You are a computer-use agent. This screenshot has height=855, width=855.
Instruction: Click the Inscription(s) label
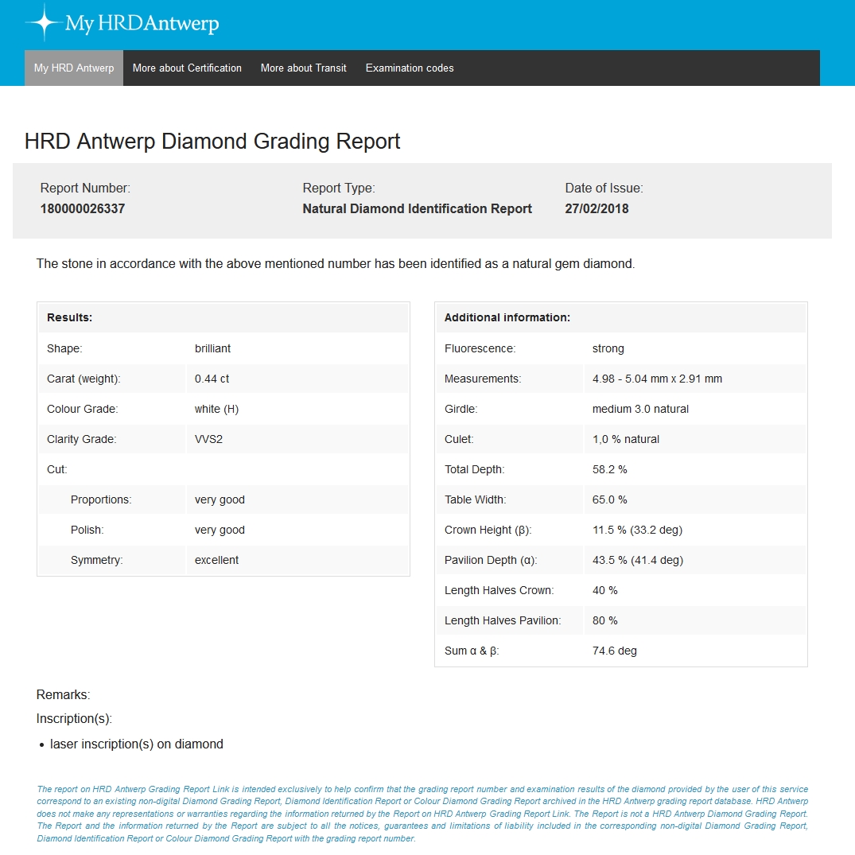[x=74, y=719]
